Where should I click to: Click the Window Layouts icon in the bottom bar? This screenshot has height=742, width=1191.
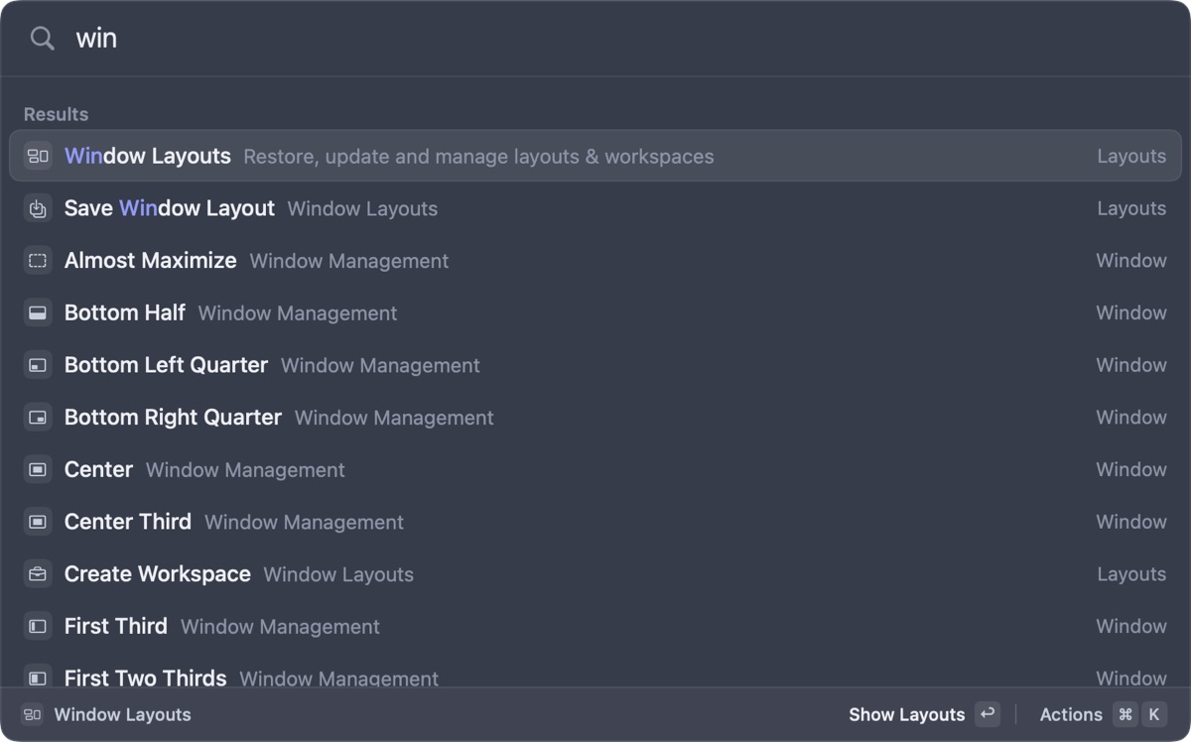pos(33,714)
